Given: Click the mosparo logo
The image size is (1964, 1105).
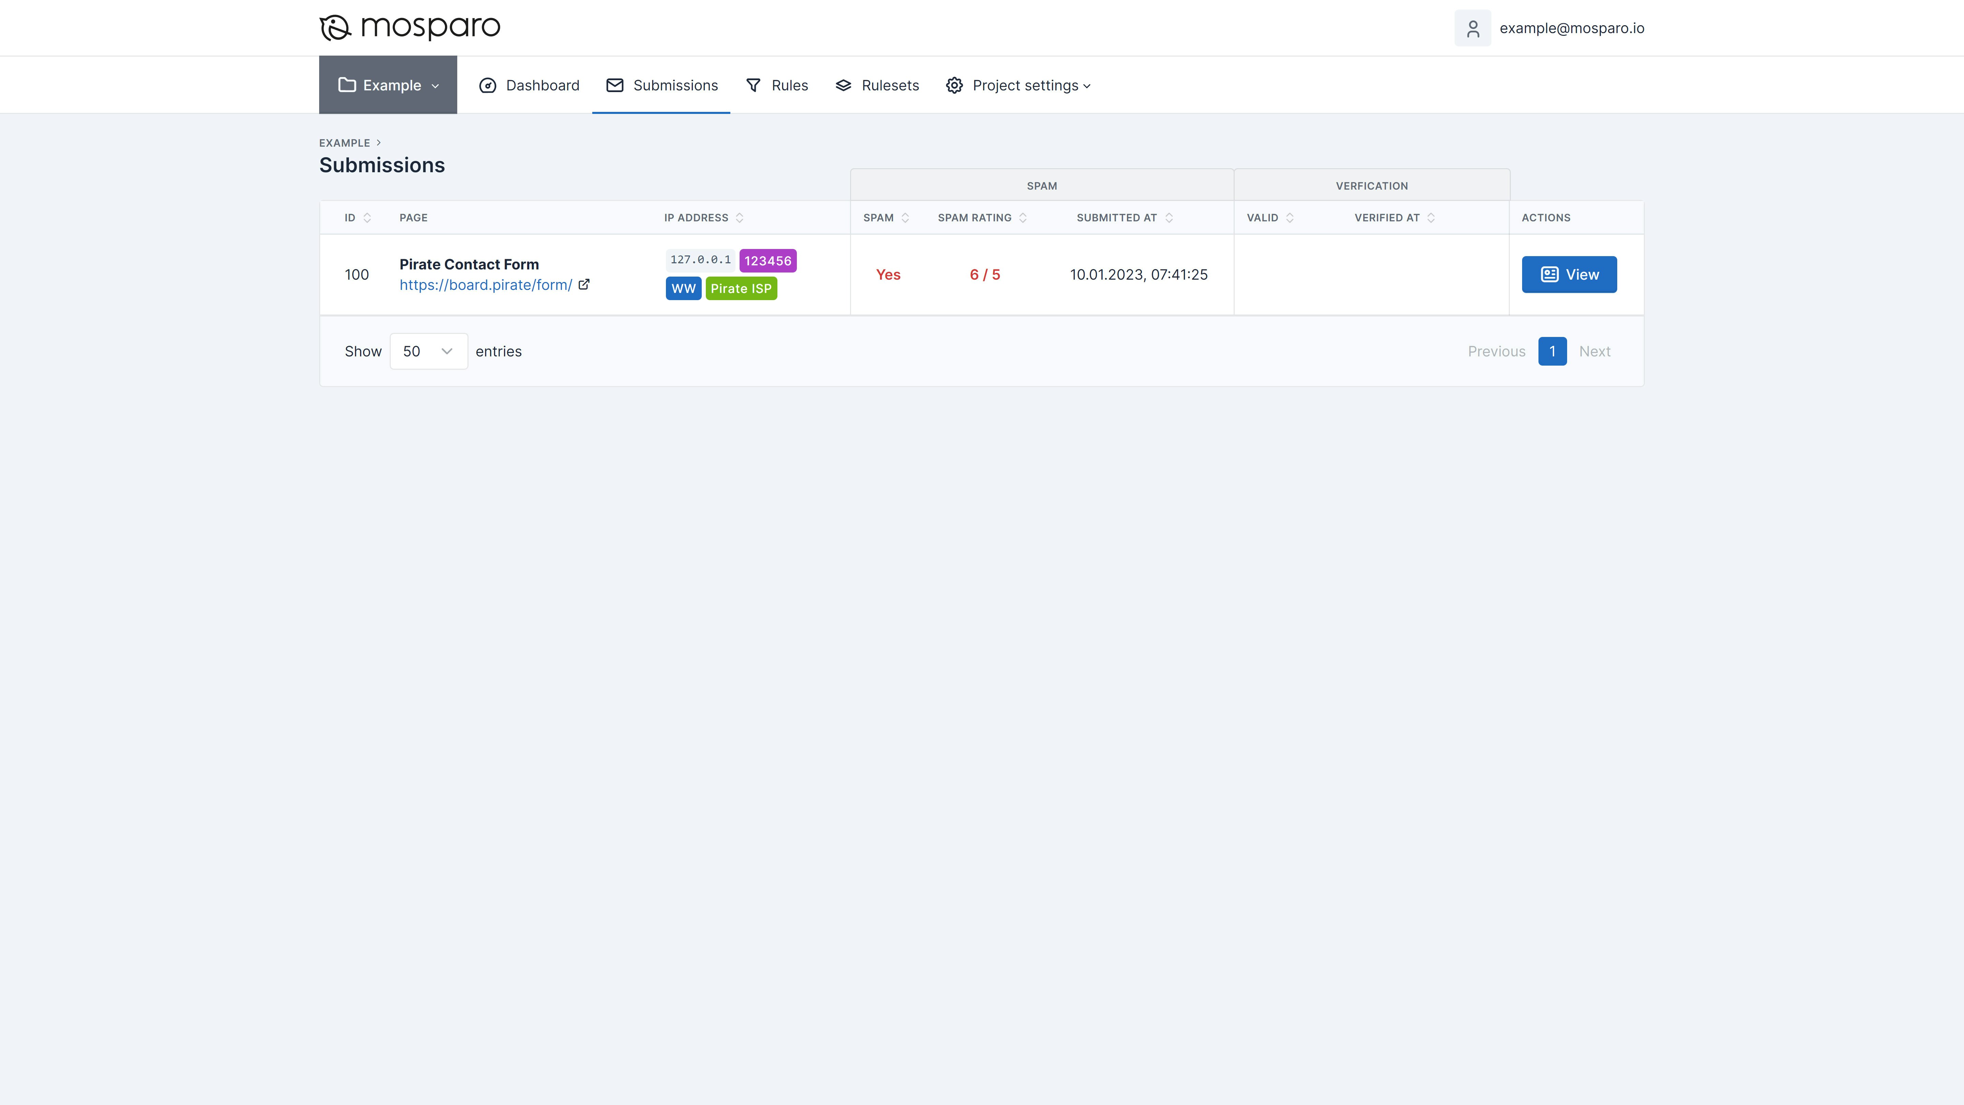Looking at the screenshot, I should (x=410, y=27).
